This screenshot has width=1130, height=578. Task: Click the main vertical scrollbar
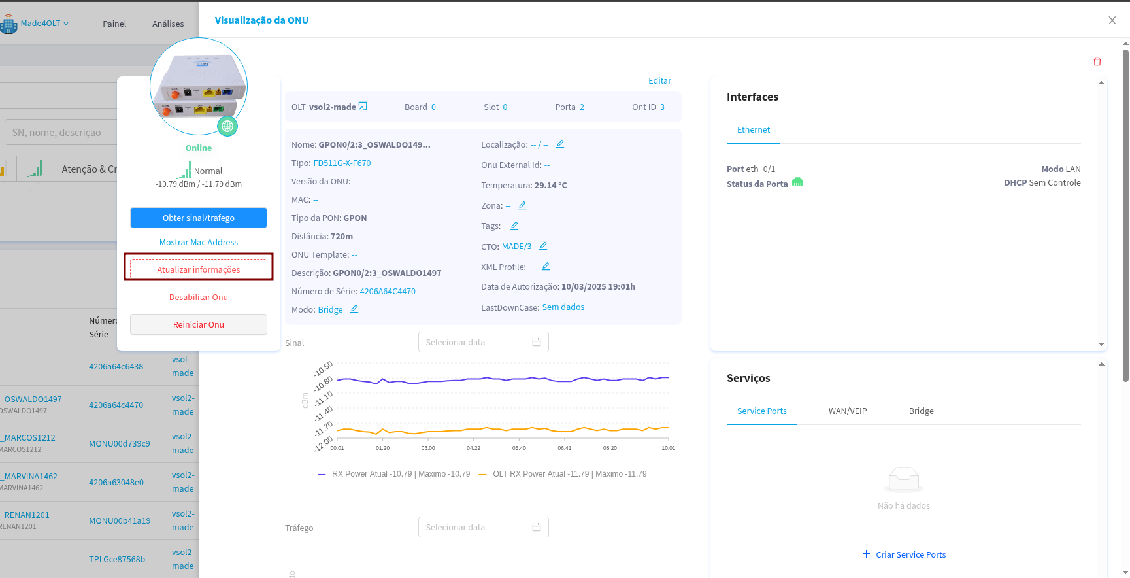(1125, 216)
